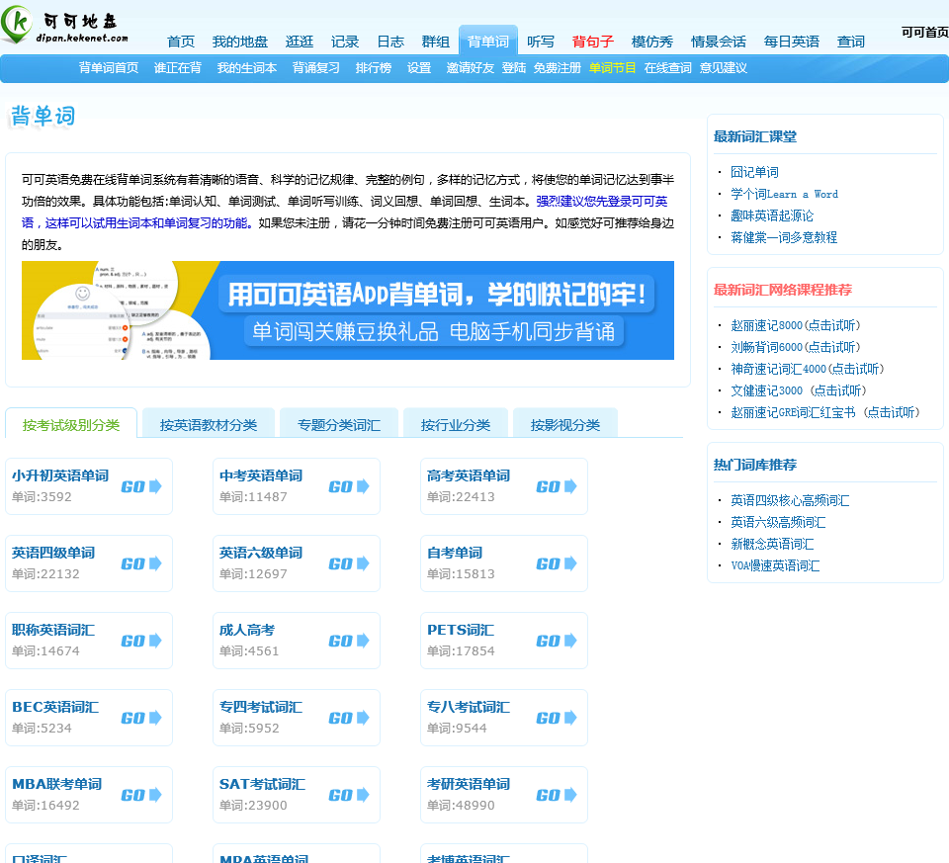Open 趣味英语起源论 link
949x863 pixels.
click(772, 216)
